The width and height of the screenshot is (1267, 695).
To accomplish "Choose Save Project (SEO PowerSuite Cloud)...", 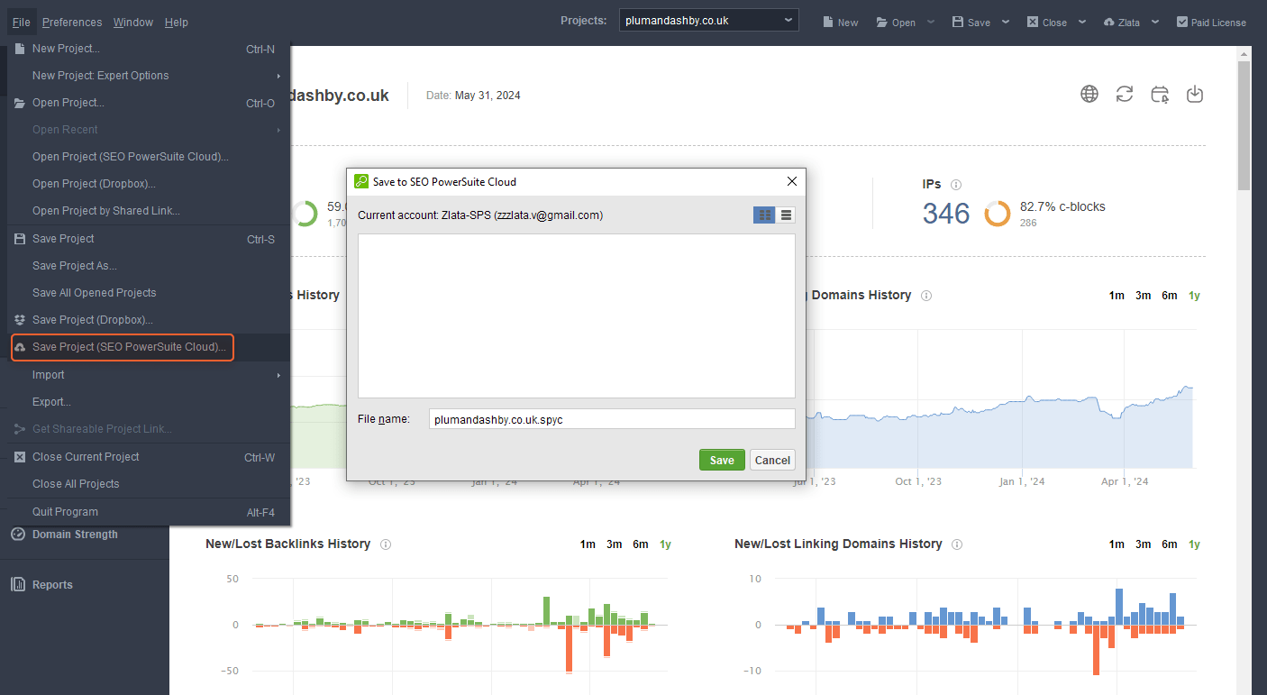I will pyautogui.click(x=149, y=347).
